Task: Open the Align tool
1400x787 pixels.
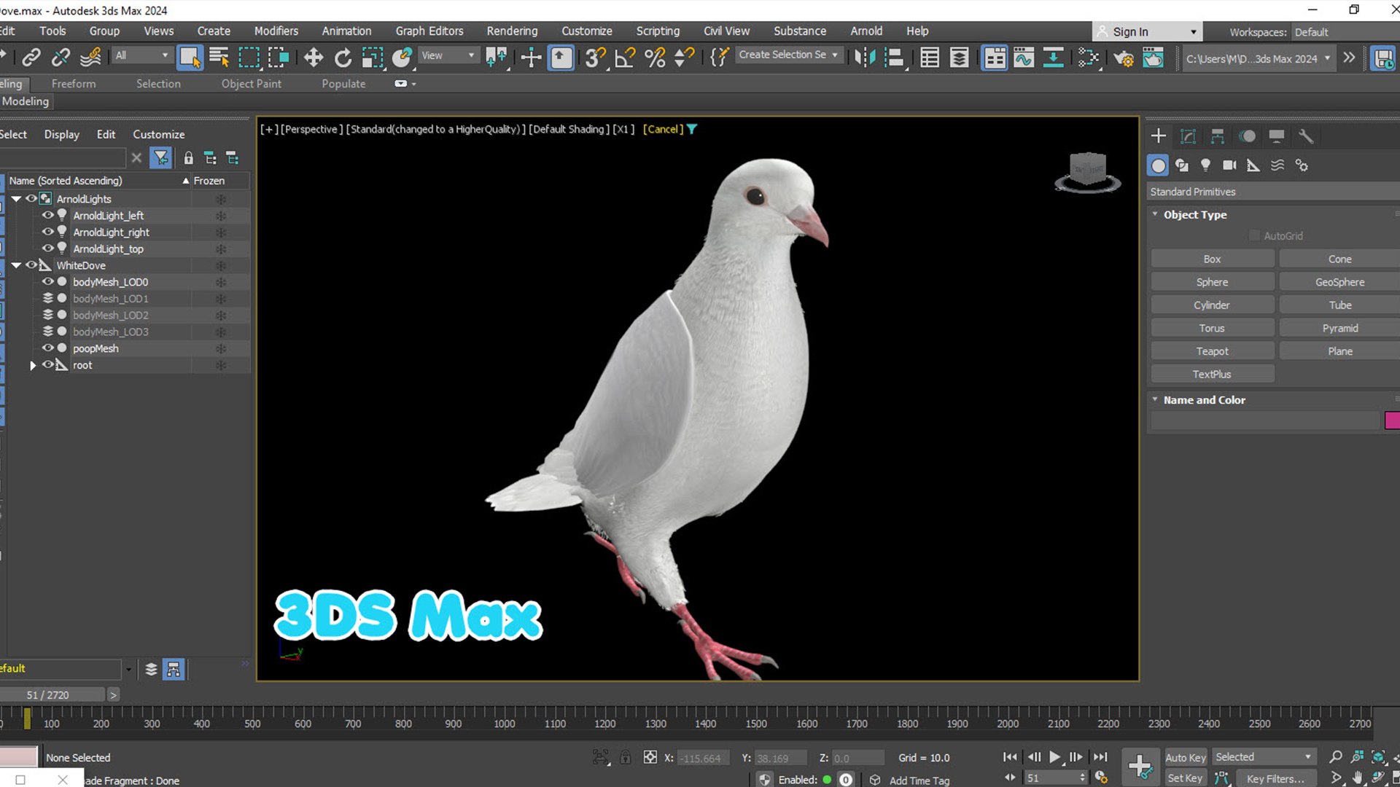Action: coord(894,57)
